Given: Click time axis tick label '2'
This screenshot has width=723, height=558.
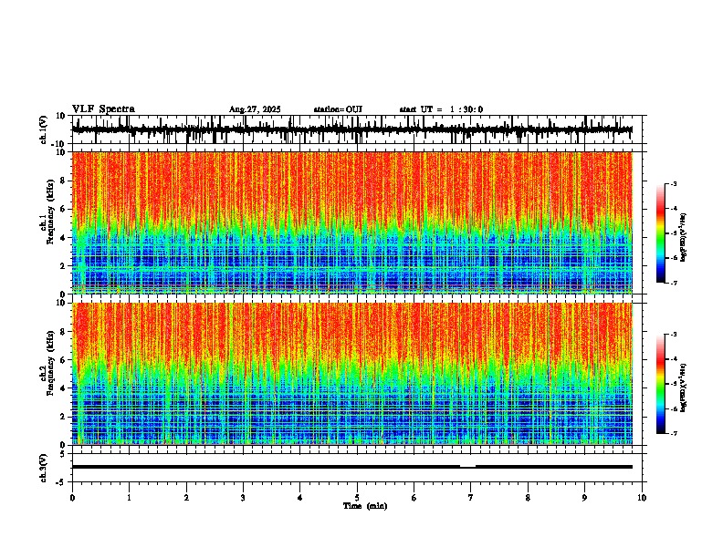Looking at the screenshot, I should [186, 498].
